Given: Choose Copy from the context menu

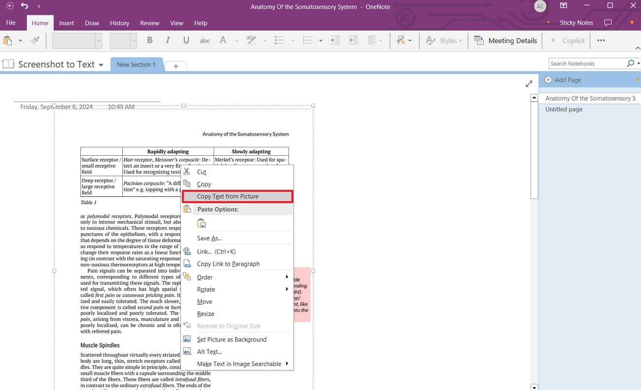Looking at the screenshot, I should pyautogui.click(x=237, y=184).
